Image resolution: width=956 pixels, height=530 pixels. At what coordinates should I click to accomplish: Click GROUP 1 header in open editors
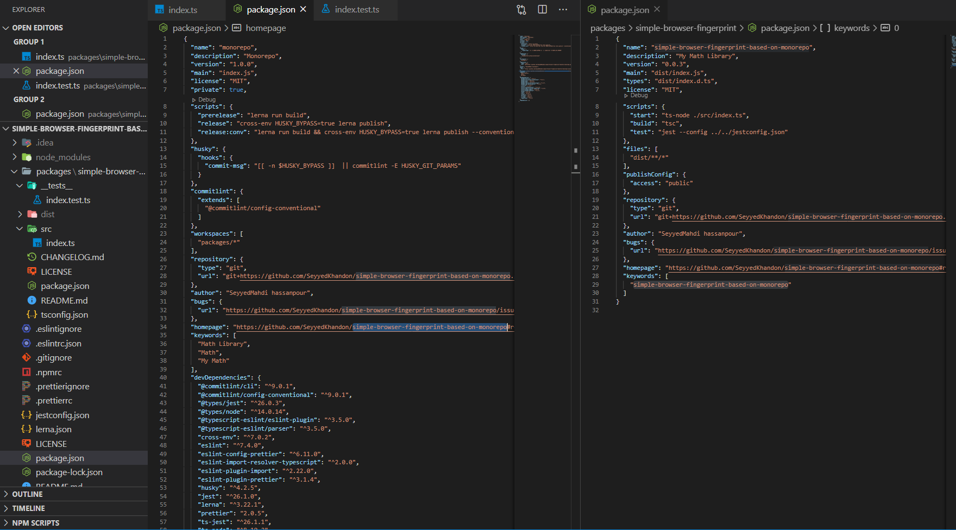[29, 42]
